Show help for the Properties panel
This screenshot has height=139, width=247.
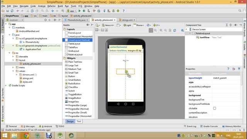(228, 69)
